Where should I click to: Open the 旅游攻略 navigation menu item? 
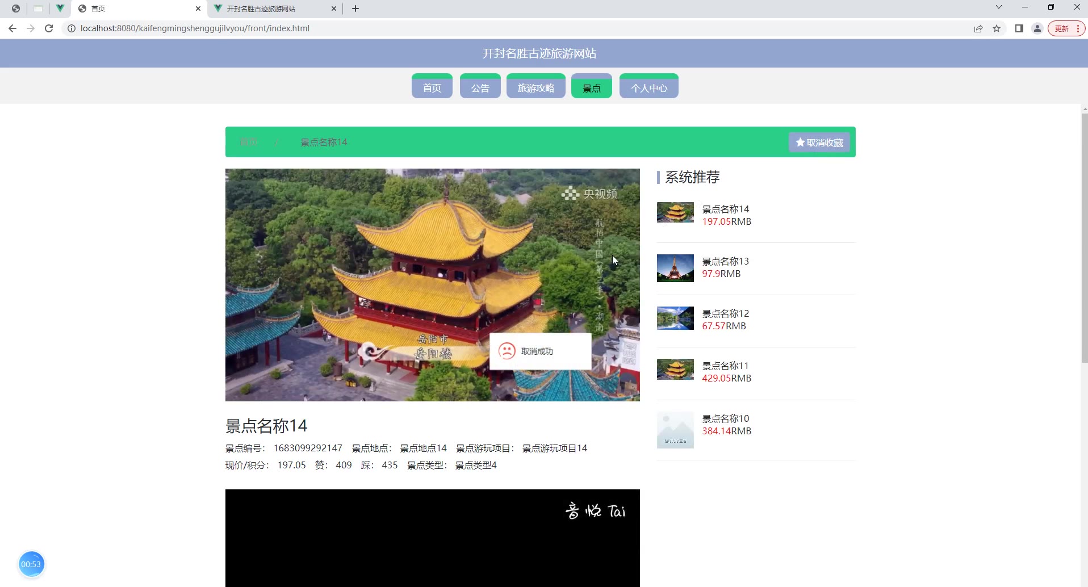tap(535, 87)
